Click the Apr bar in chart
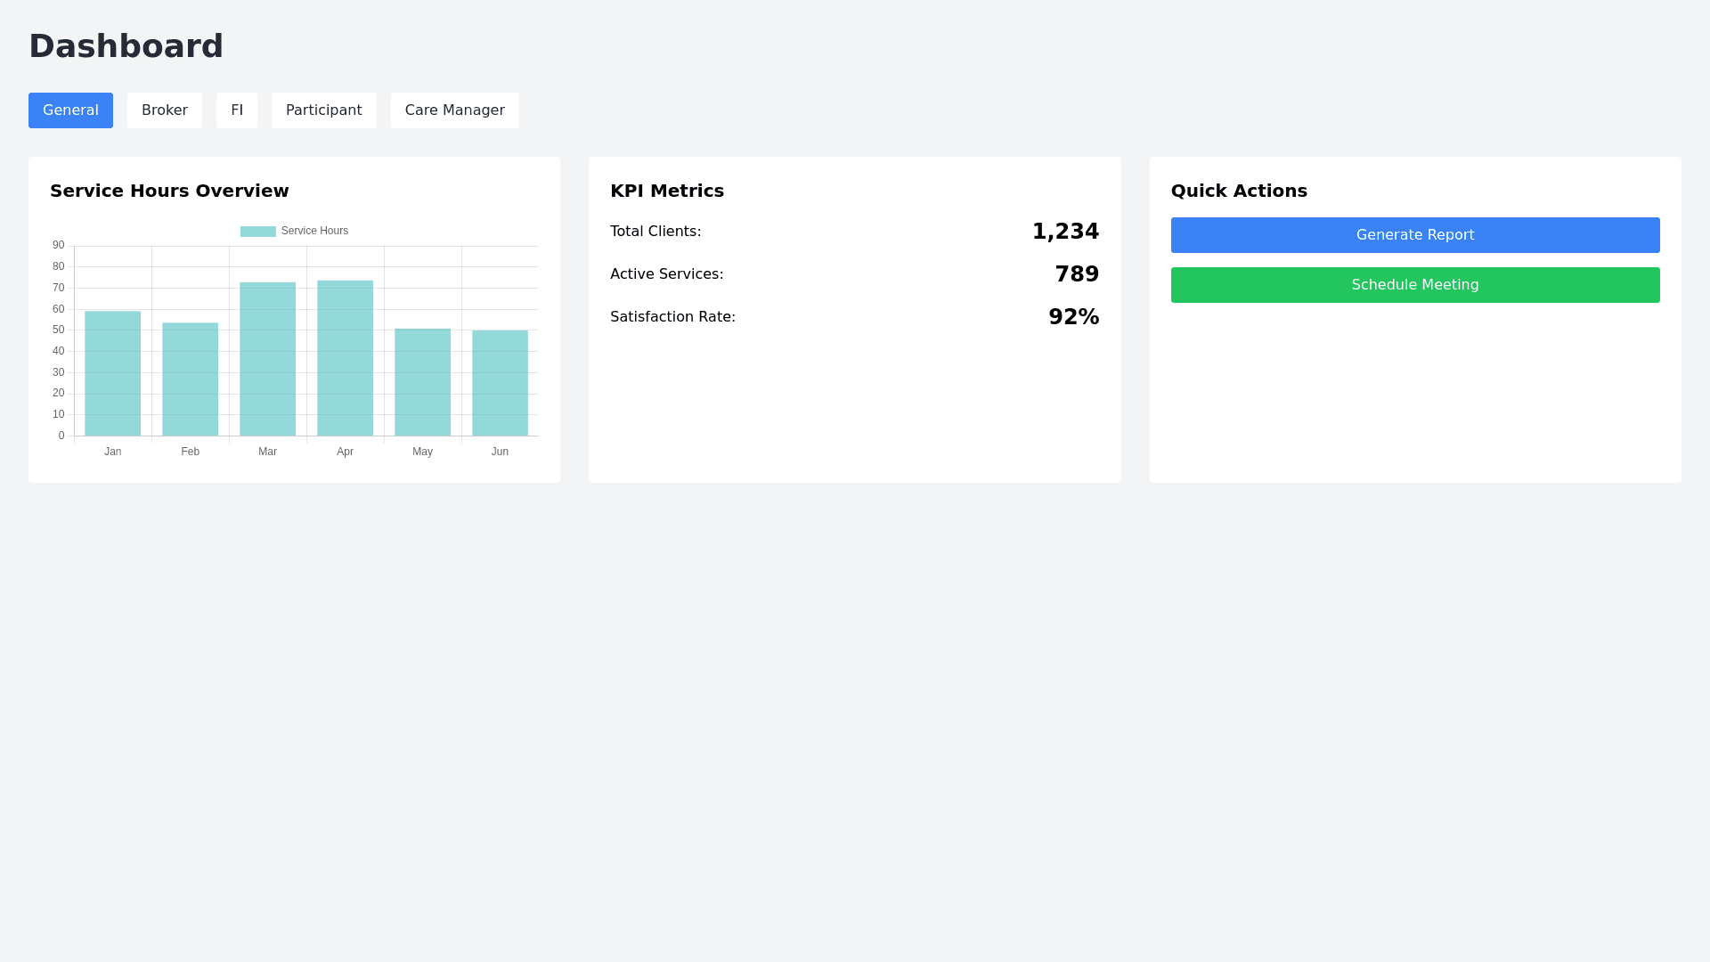Image resolution: width=1710 pixels, height=962 pixels. click(x=346, y=358)
